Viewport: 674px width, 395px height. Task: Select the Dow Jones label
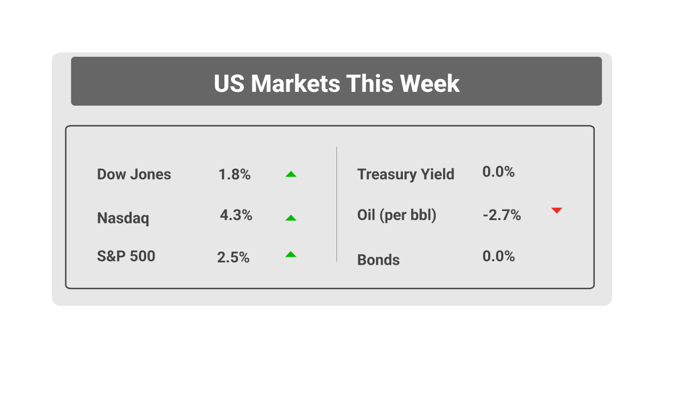coord(134,174)
